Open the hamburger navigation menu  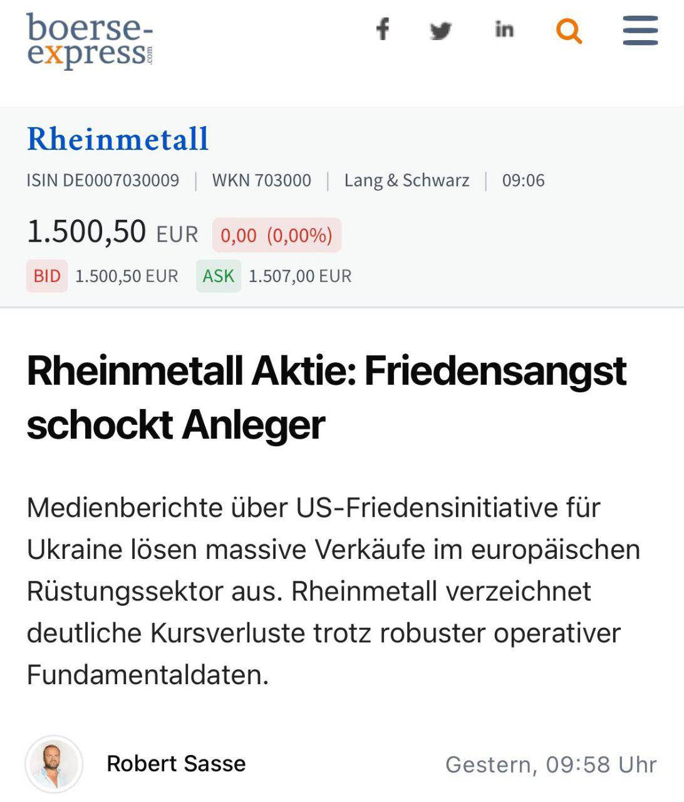[640, 30]
